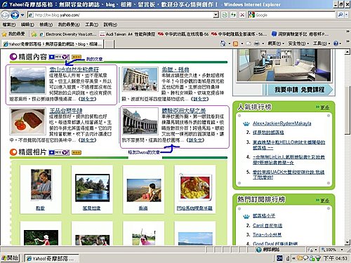Expand recent pages arrow beside Forward
Screen dimensions: 351x263
(x=22, y=15)
